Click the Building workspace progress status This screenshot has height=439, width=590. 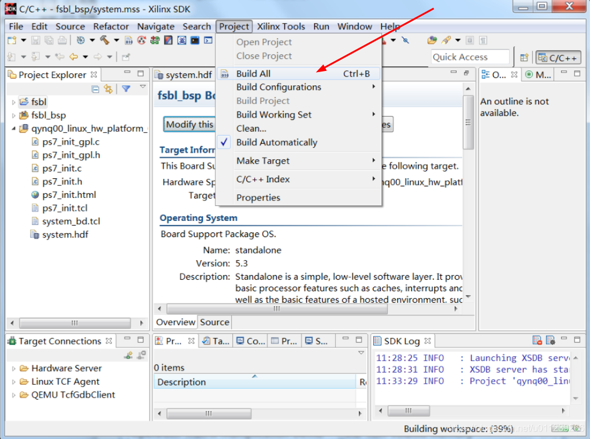point(458,429)
